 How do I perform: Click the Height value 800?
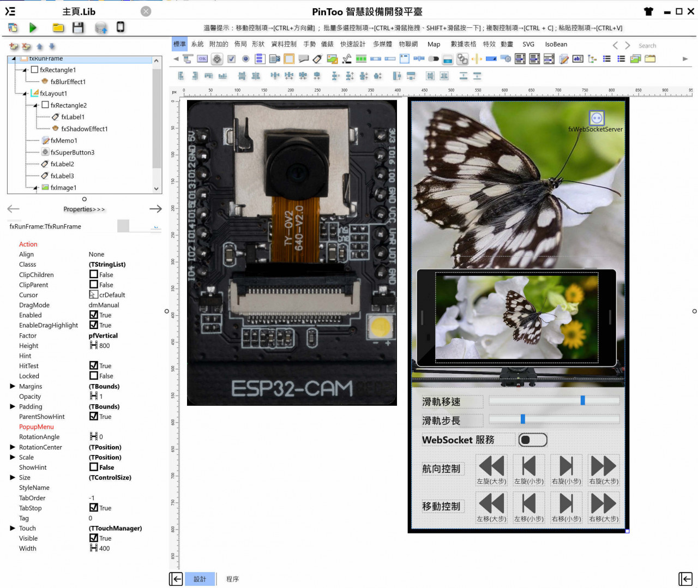click(x=104, y=345)
